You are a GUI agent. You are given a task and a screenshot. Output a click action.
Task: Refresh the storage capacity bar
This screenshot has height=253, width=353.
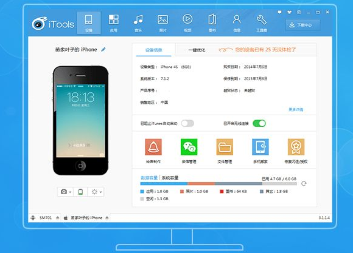304,183
